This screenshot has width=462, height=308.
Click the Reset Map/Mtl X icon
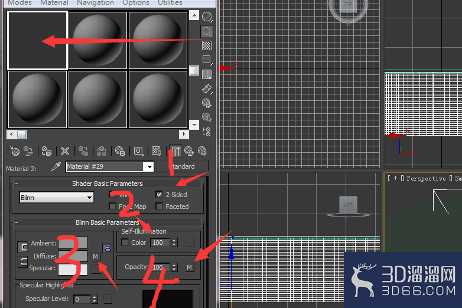[65, 151]
